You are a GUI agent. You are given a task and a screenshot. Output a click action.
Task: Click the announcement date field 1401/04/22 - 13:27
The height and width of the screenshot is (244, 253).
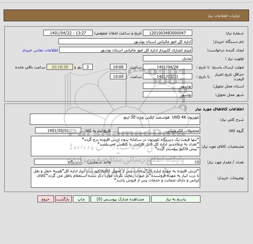68,33
